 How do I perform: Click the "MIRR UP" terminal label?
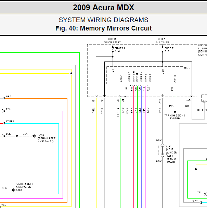pyautogui.click(x=129, y=77)
